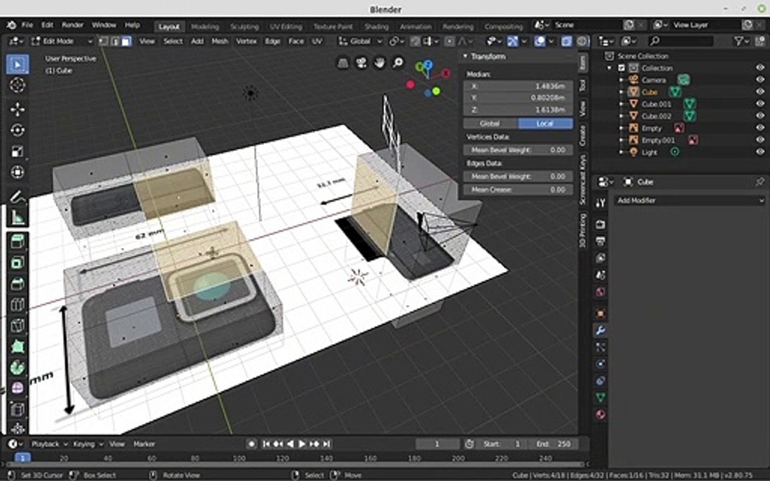
Task: Collapse the Transform panel
Action: coord(465,56)
